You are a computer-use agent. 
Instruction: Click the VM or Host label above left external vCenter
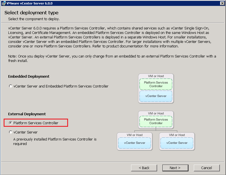[x=135, y=135]
